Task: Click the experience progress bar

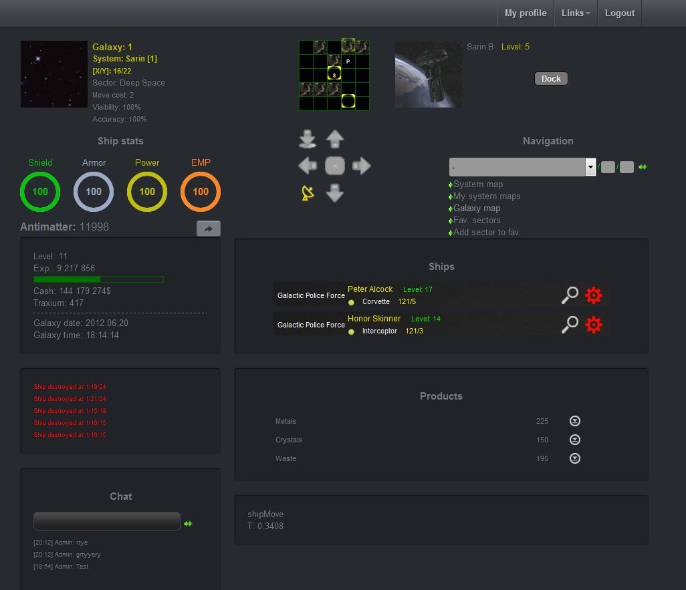Action: point(98,279)
